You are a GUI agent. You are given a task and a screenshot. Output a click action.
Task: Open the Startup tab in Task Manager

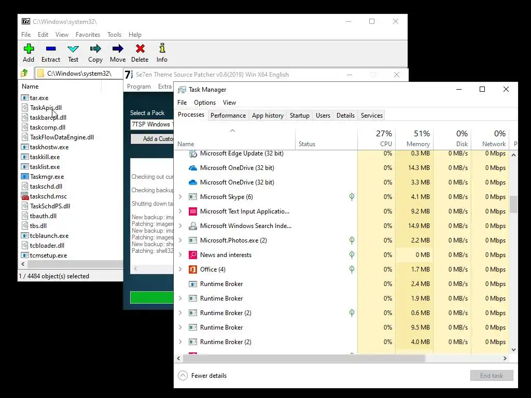coord(299,116)
